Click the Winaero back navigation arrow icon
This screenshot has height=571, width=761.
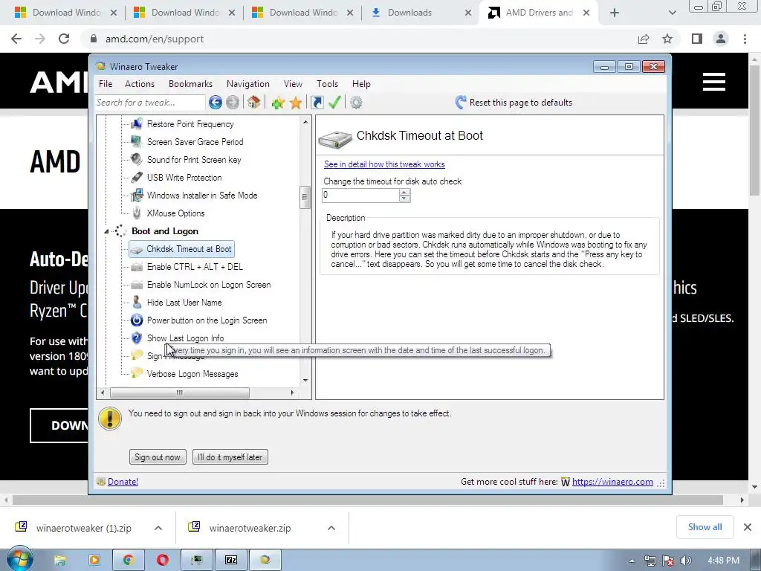click(216, 103)
